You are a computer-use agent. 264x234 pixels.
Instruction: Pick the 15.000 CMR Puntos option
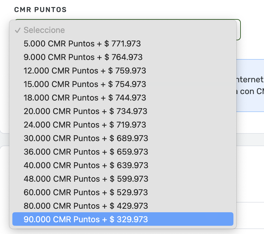click(85, 84)
